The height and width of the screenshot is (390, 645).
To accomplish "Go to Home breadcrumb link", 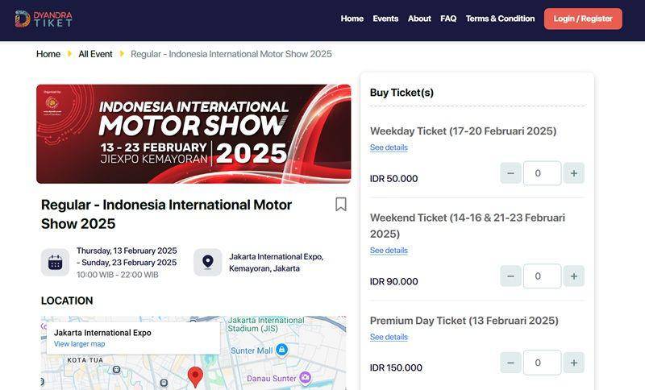I will (x=48, y=54).
